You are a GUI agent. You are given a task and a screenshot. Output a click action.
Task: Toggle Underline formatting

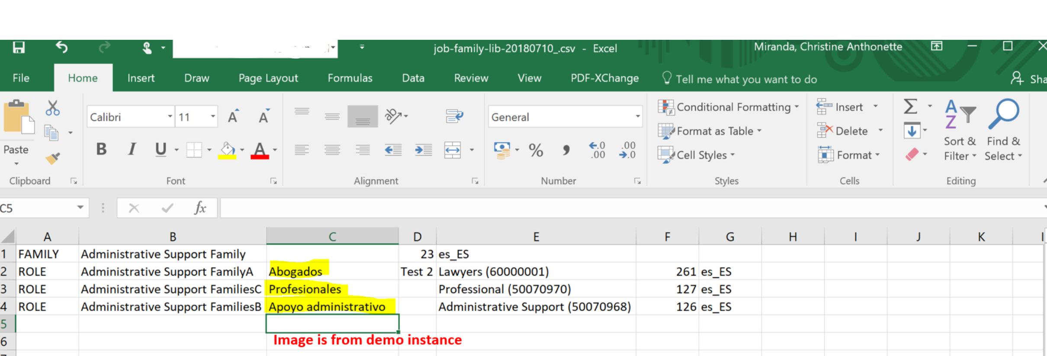(161, 149)
